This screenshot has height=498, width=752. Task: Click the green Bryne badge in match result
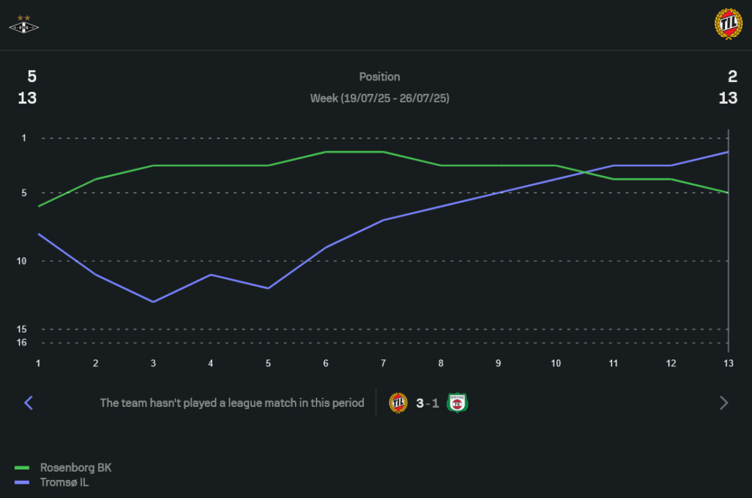[x=457, y=403]
